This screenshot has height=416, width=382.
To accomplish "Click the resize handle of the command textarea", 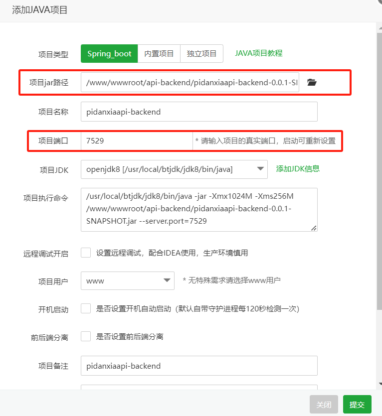I will click(x=314, y=228).
